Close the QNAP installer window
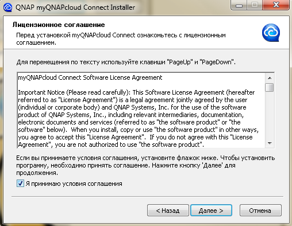This screenshot has width=292, height=226. point(276,5)
